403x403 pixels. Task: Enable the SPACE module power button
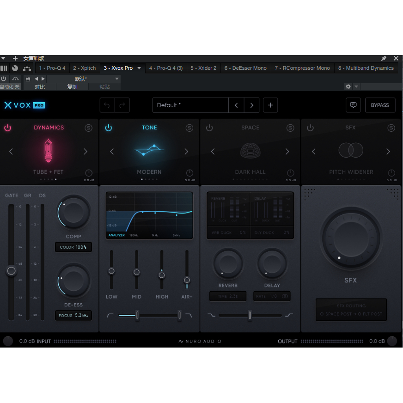209,128
